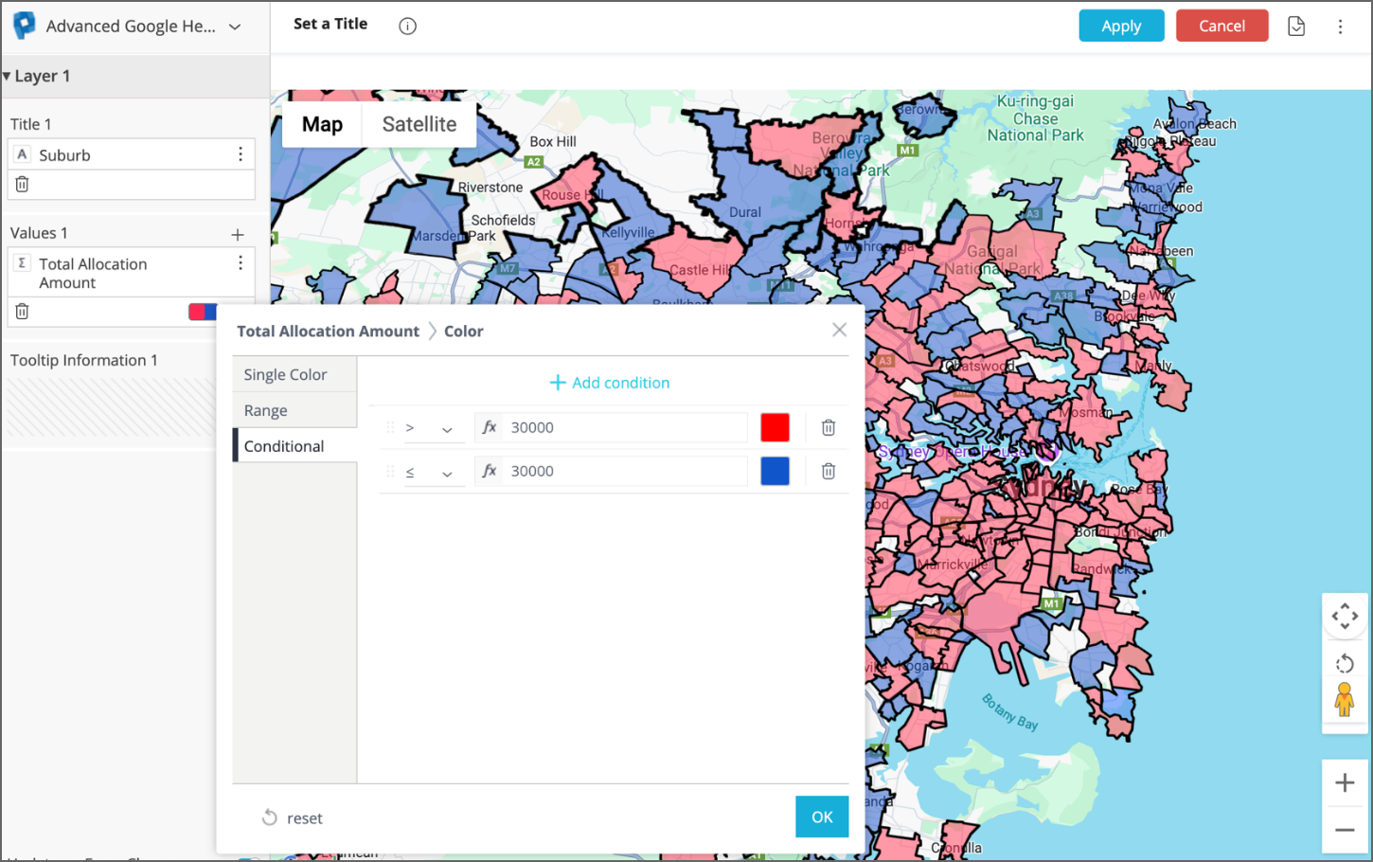Switch to Satellite map view
Viewport: 1373px width, 862px height.
click(x=419, y=125)
